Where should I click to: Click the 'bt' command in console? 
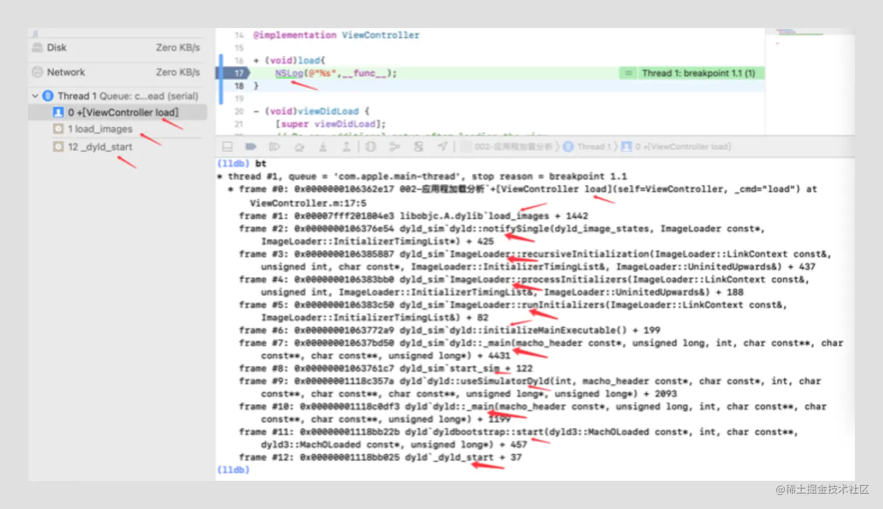point(260,163)
